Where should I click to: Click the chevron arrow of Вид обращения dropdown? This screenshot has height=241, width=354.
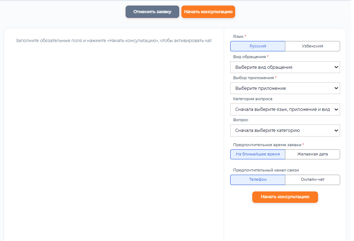(336, 67)
